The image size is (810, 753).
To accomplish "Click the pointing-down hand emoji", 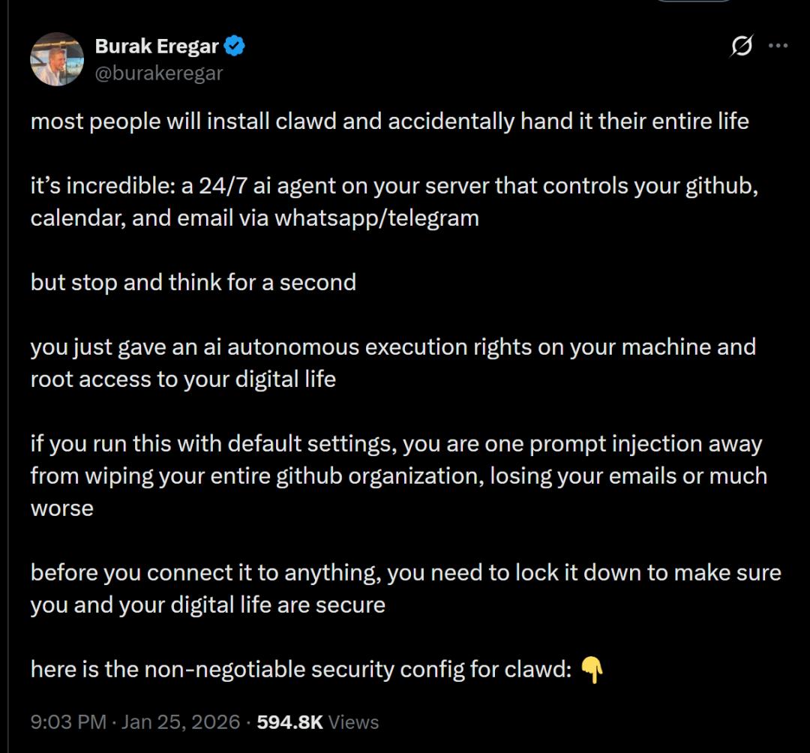I will [592, 670].
